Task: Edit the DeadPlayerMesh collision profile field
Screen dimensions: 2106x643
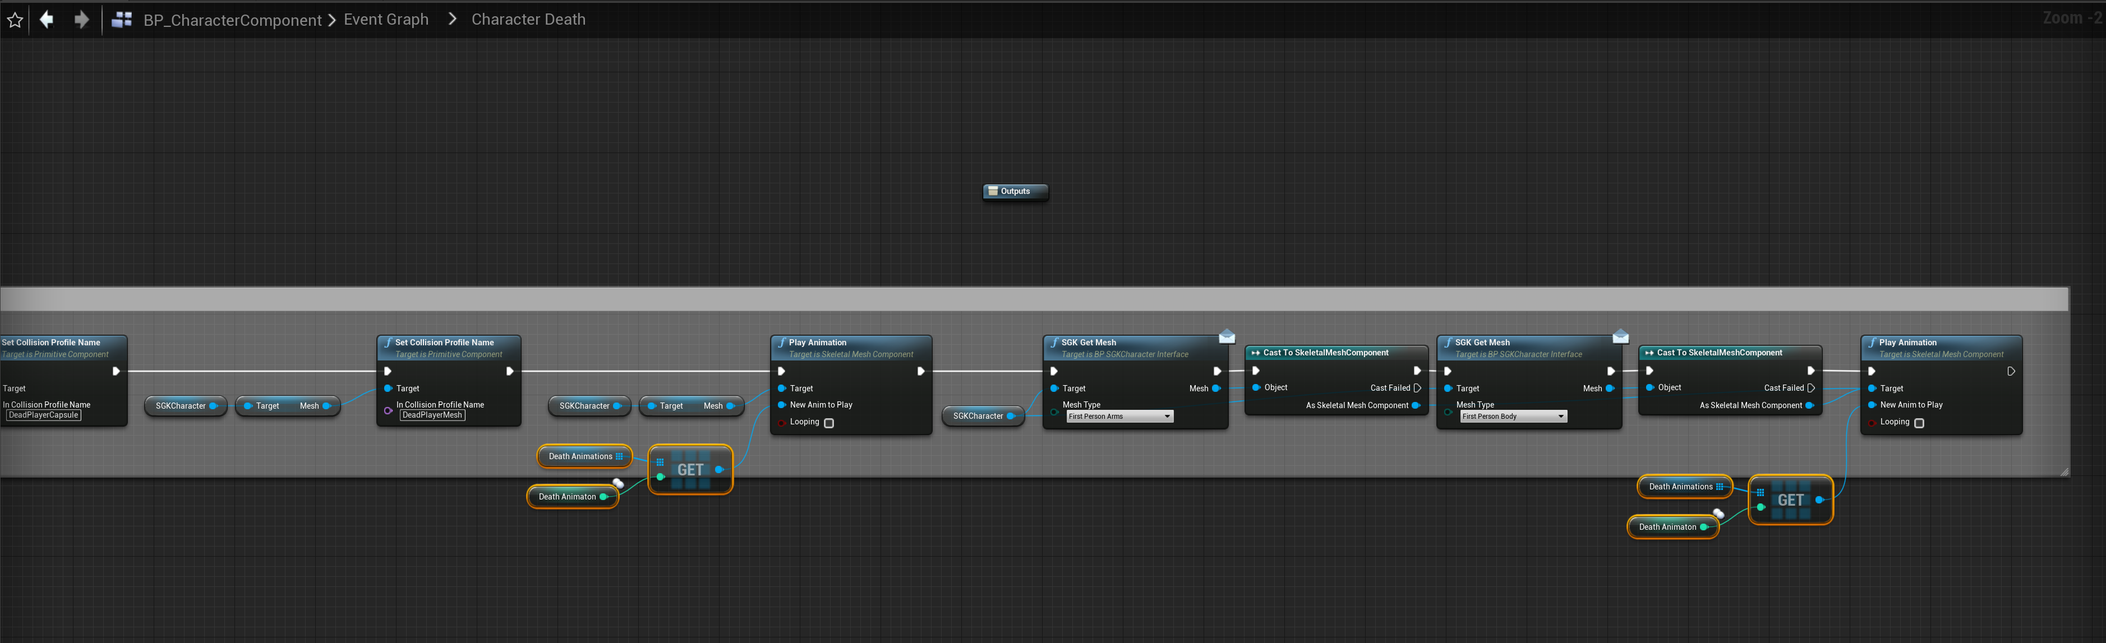Action: [x=432, y=415]
